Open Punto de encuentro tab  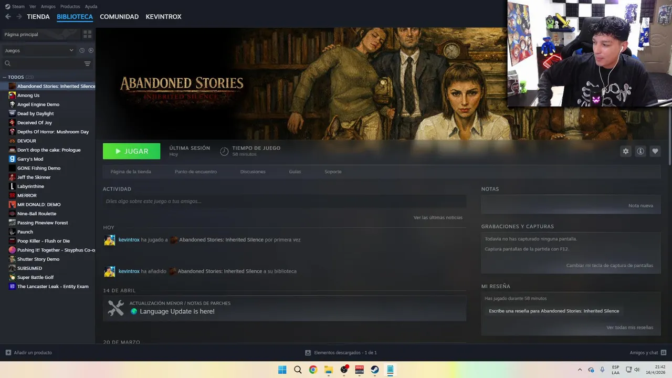(195, 172)
